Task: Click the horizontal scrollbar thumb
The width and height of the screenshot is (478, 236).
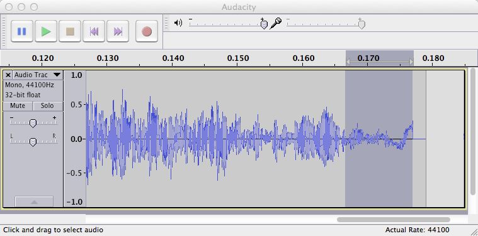Action: [x=393, y=219]
